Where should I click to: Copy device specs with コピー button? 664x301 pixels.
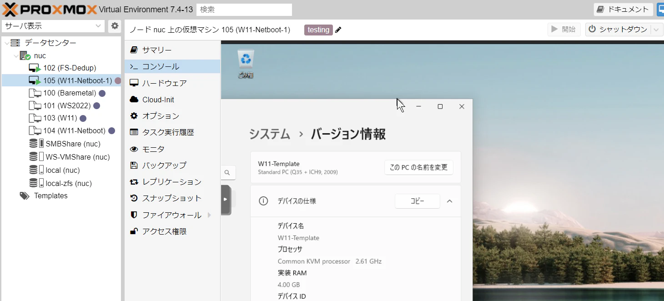417,201
